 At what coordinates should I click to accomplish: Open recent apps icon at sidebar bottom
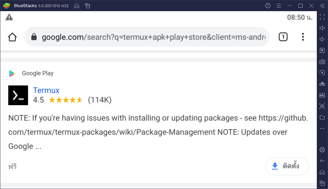(x=322, y=183)
